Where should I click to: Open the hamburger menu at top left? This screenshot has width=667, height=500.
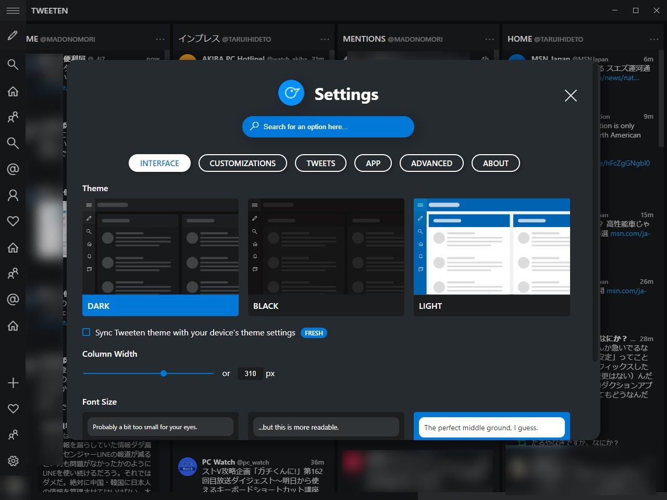13,10
